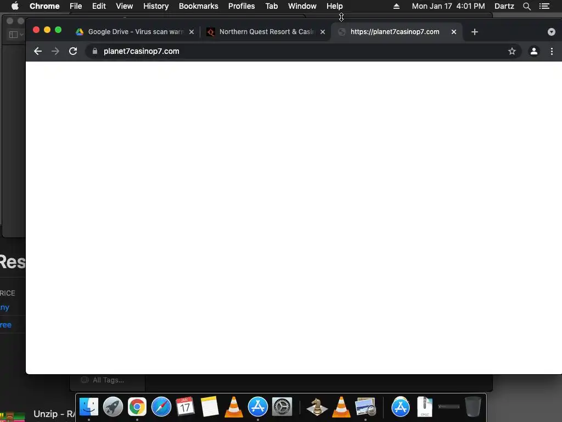
Task: Open the Help menu
Action: 334,6
